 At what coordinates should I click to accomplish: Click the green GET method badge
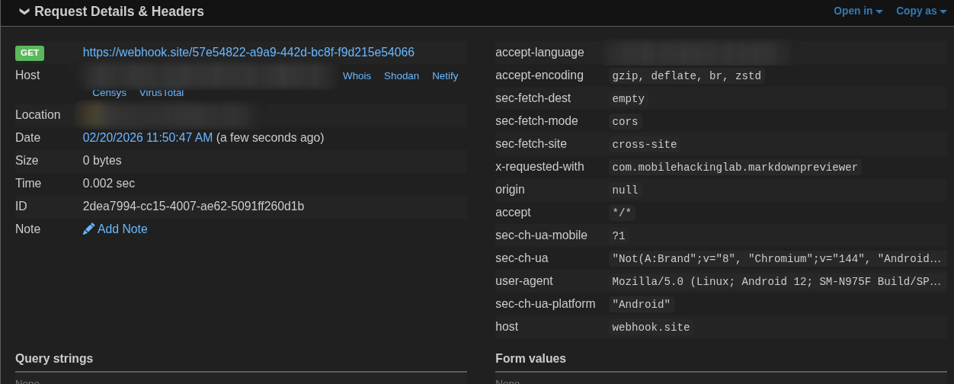tap(30, 53)
